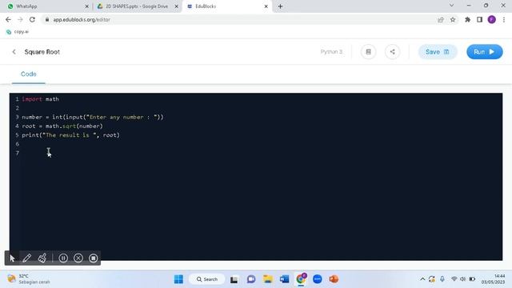The width and height of the screenshot is (512, 288).
Task: Click the print("The result is" line
Action: pyautogui.click(x=71, y=135)
